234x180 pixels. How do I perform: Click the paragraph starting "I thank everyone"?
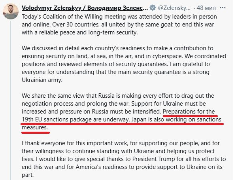(x=124, y=159)
